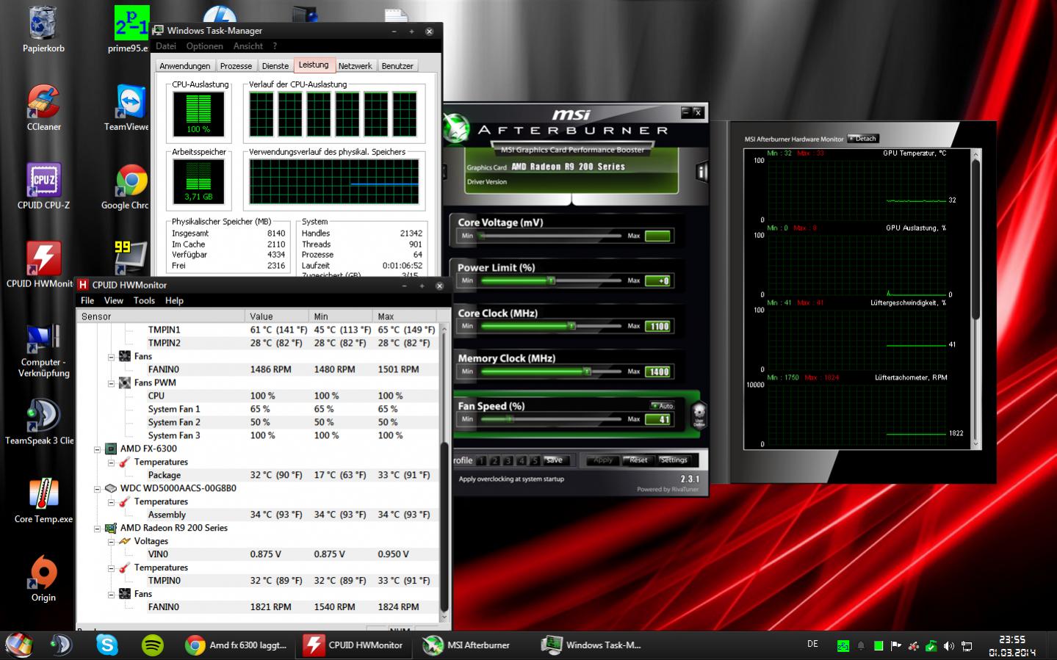Click the network icon in the system tray

[x=967, y=646]
